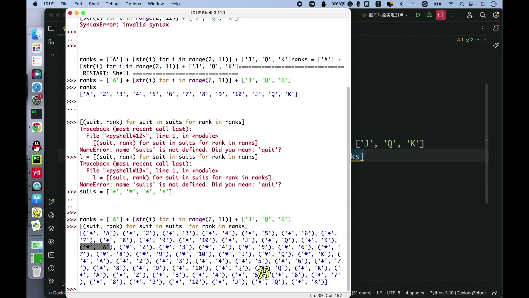Screen dimensions: 529x298
Task: Open the more tool windows ellipsis in left sidebar
Action: [51, 55]
